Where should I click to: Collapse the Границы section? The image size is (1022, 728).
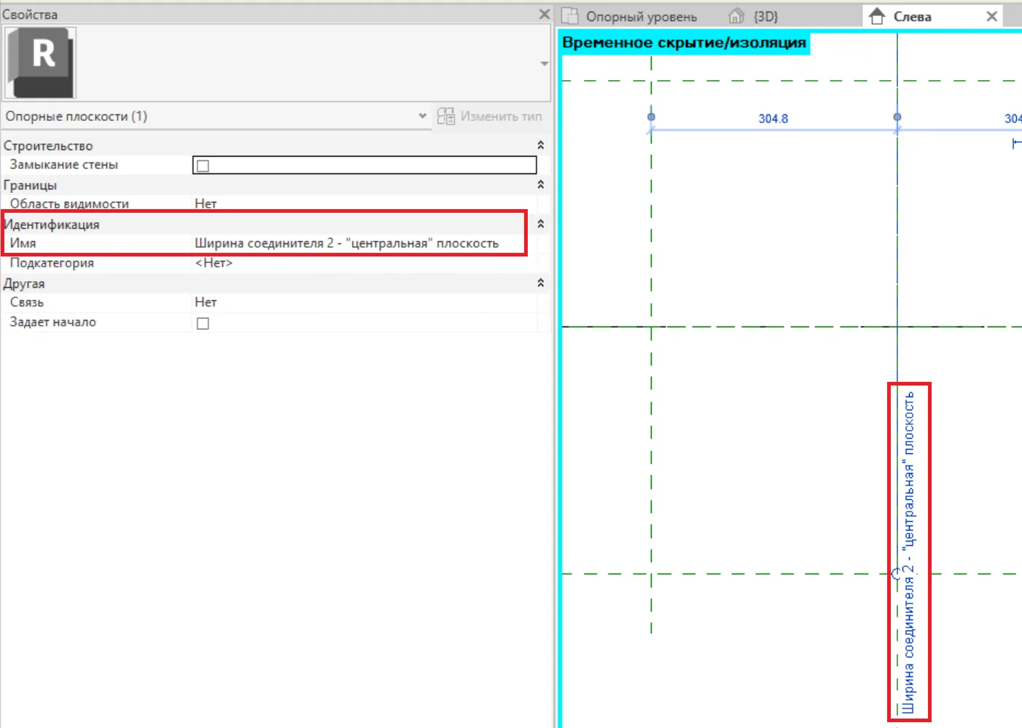[540, 185]
